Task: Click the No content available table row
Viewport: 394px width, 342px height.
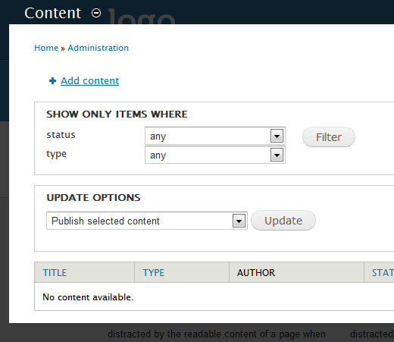Action: 214,297
